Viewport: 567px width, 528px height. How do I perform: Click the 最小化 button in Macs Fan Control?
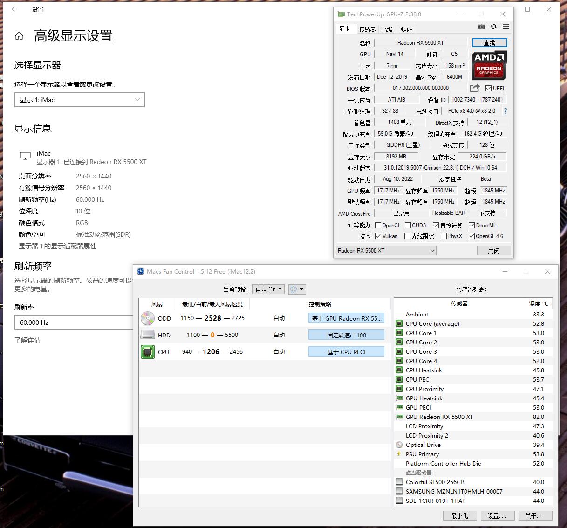pyautogui.click(x=460, y=516)
